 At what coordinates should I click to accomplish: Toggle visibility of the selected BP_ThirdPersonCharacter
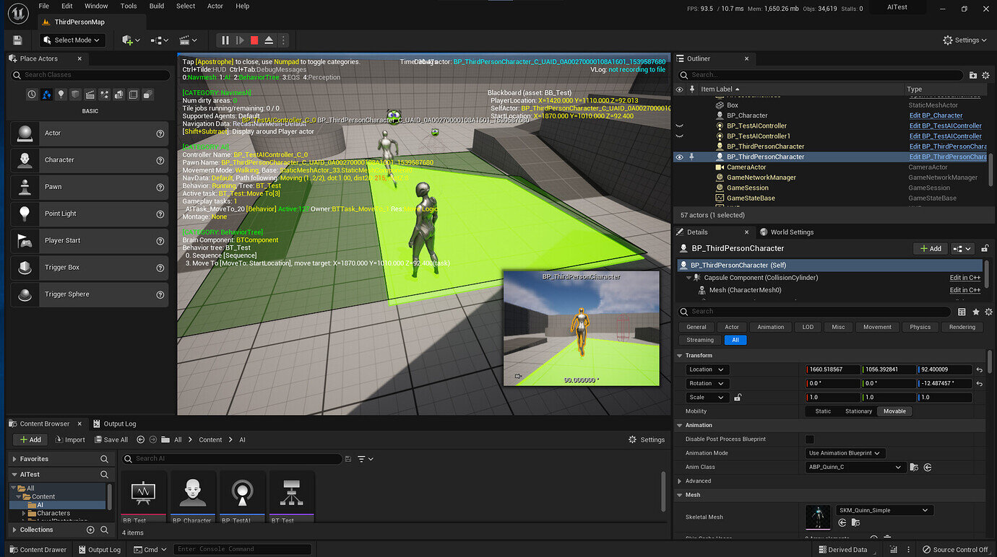679,157
